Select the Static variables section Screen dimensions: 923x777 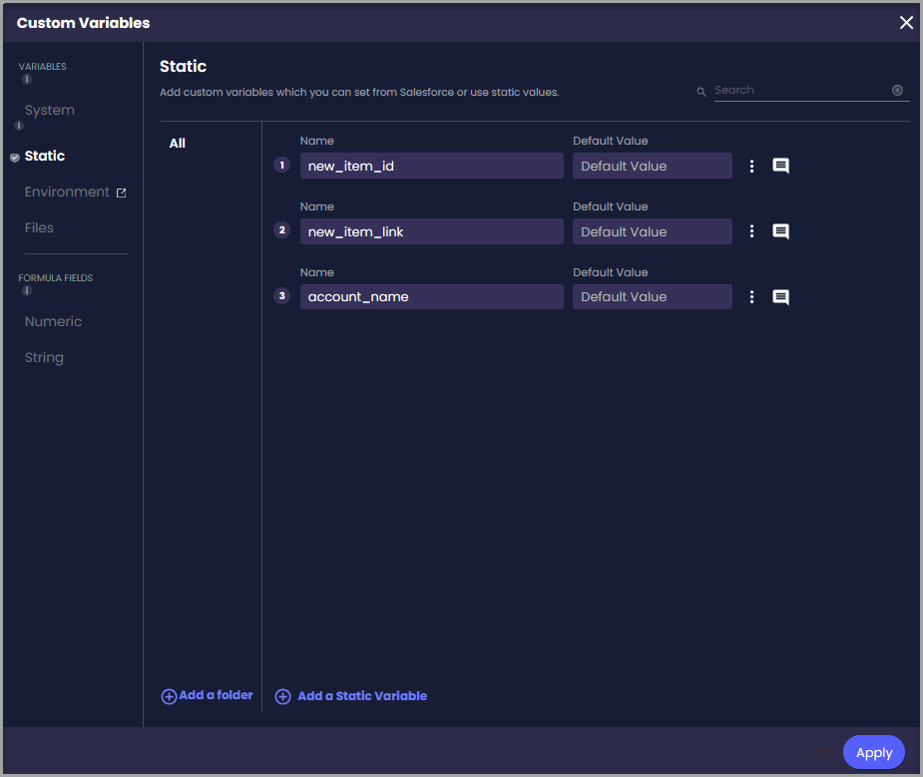point(45,156)
